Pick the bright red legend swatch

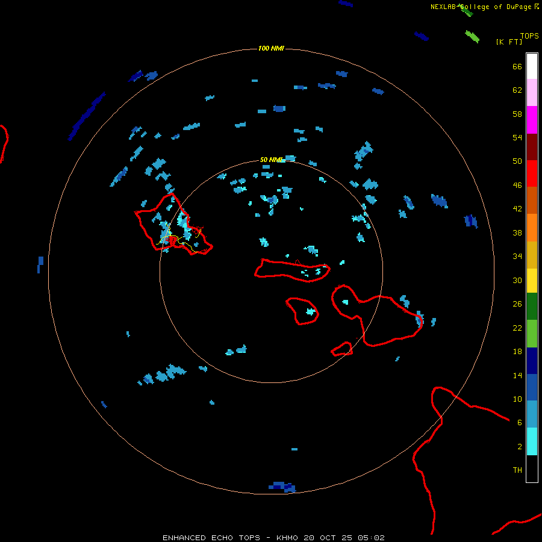(532, 173)
